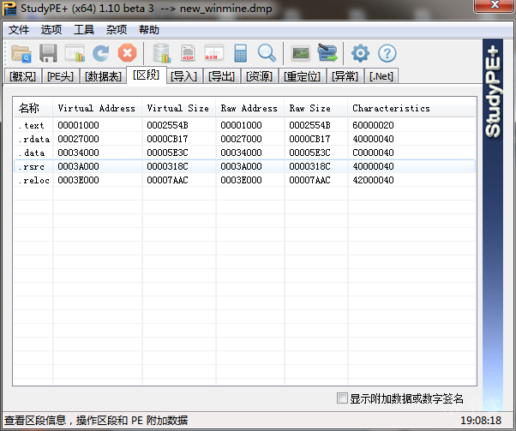516x431 pixels.
Task: Click the database cylinder icon
Action: click(x=162, y=53)
